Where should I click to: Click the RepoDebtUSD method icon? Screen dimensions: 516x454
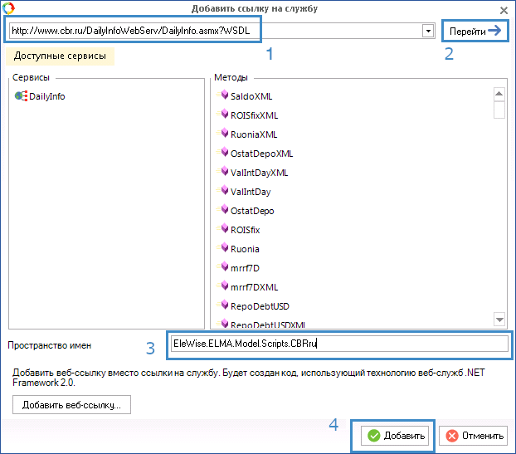tap(224, 305)
